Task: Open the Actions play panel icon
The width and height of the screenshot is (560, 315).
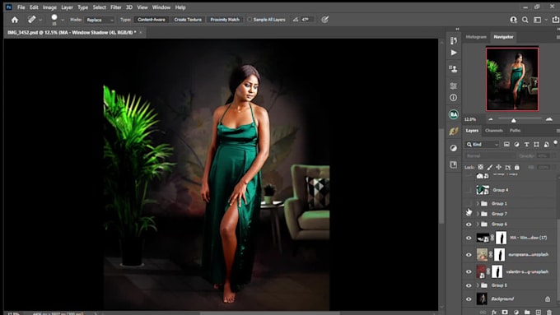Action: (x=454, y=53)
